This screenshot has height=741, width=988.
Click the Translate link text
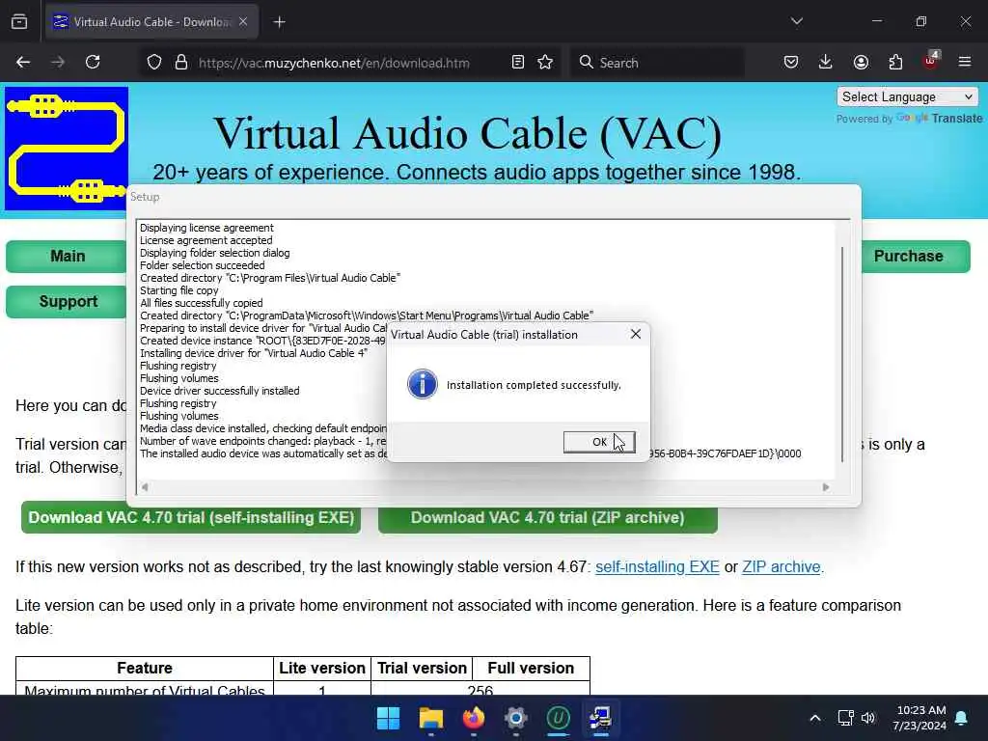(x=956, y=119)
